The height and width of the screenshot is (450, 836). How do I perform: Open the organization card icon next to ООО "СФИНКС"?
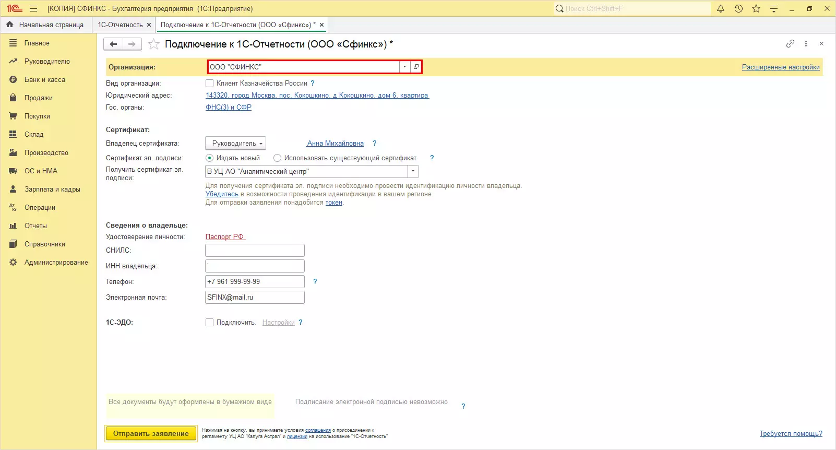(x=416, y=67)
